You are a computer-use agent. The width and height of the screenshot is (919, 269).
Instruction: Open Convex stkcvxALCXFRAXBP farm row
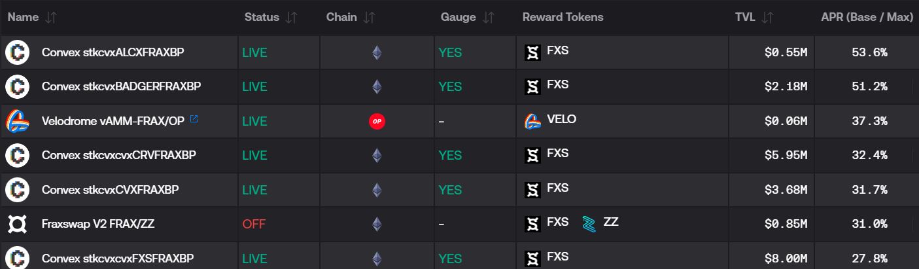(459, 52)
